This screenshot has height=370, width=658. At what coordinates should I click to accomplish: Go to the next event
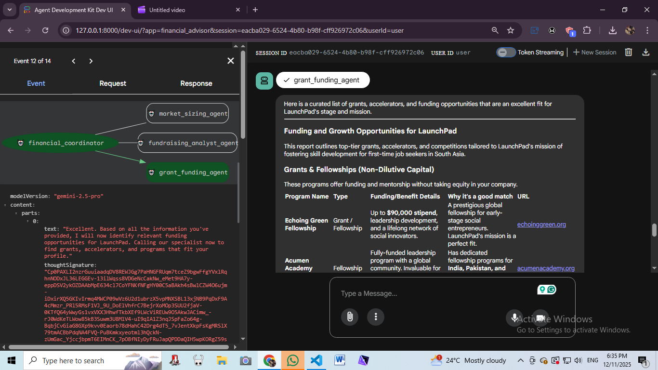click(91, 61)
